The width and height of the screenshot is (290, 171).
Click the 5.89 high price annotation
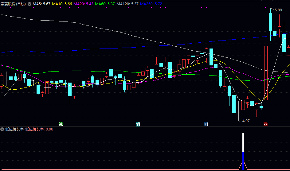278,10
